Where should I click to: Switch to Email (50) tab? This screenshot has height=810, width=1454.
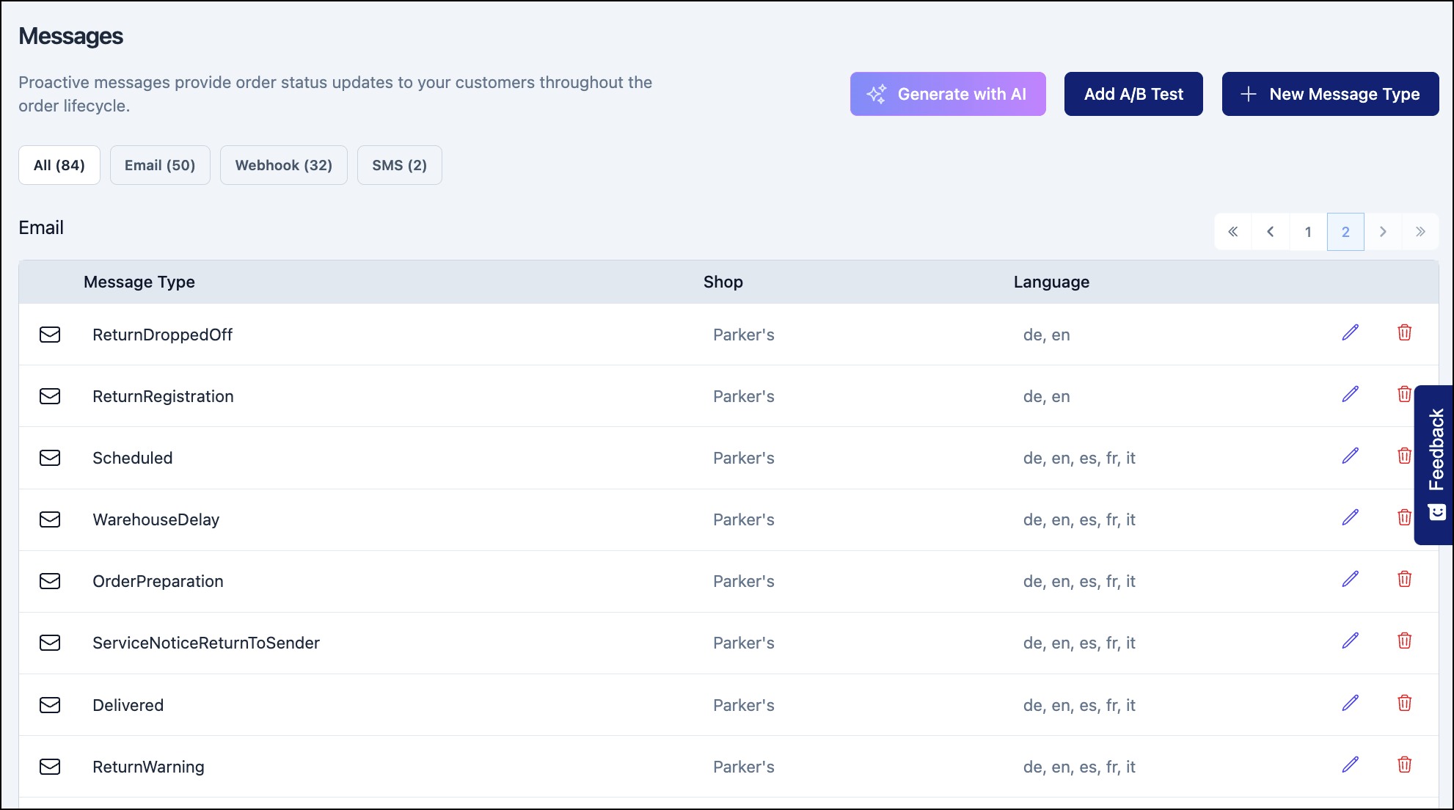point(160,165)
